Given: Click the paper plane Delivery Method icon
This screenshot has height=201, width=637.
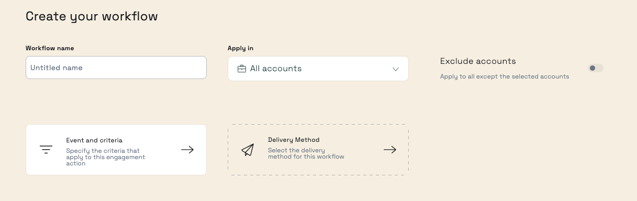Looking at the screenshot, I should tap(248, 150).
